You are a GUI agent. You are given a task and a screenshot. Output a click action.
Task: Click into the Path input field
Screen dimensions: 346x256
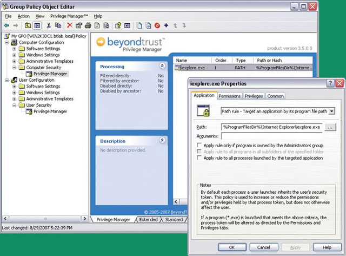(271, 127)
